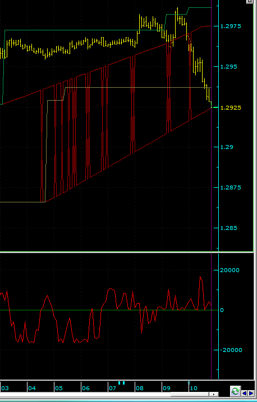Screen dimensions: 257x402
Task: Click the green refresh chart icon
Action: [236, 391]
